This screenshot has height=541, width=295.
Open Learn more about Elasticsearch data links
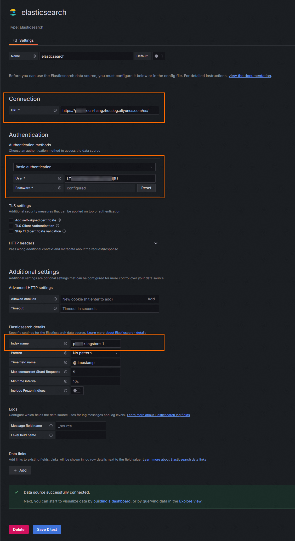(x=174, y=460)
